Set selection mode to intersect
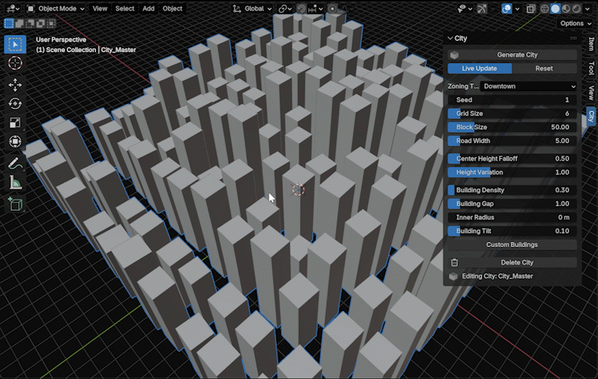The height and width of the screenshot is (379, 598). 51,23
